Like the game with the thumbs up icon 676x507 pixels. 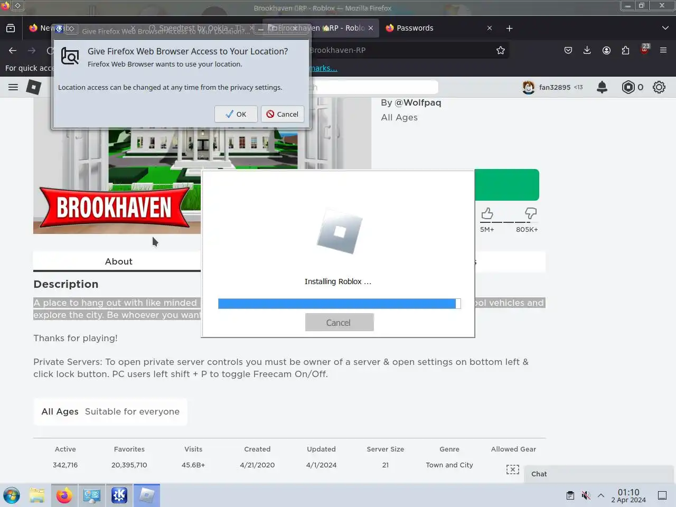click(487, 213)
